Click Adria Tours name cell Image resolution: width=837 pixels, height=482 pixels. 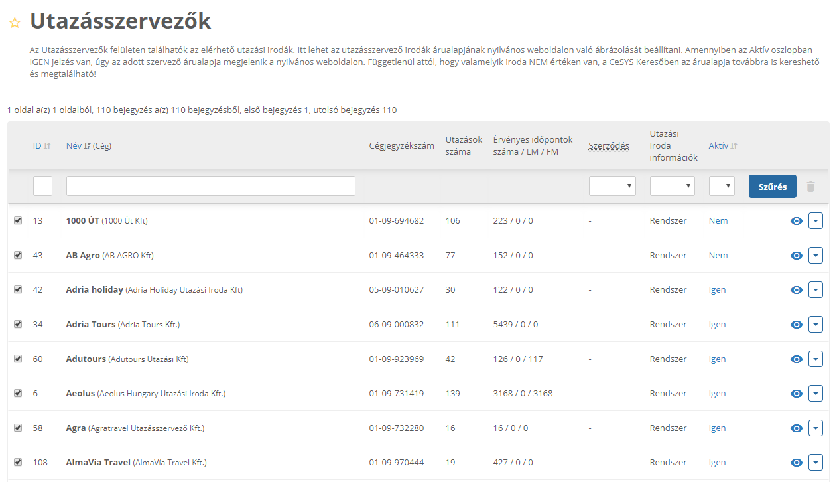click(x=123, y=325)
